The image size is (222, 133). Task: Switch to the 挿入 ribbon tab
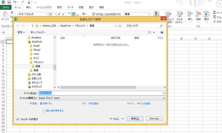[x=28, y=7]
